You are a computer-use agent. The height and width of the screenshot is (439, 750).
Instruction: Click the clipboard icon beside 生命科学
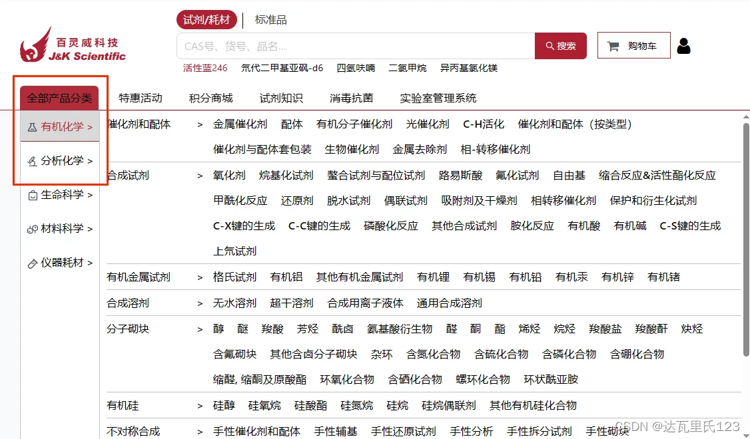click(x=33, y=195)
